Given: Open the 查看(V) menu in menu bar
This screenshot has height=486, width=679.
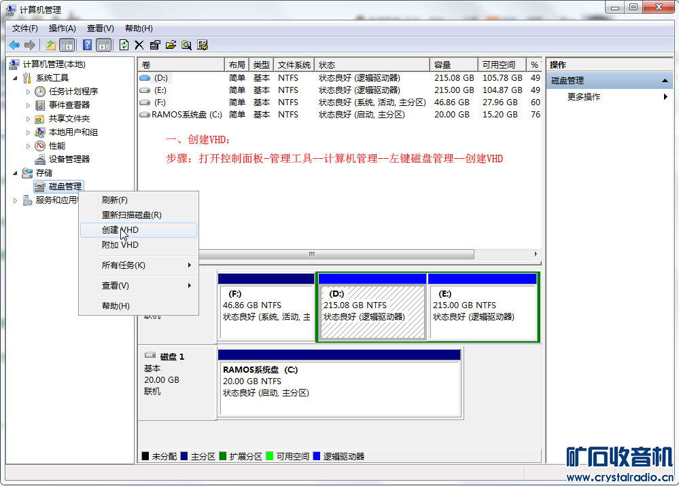Looking at the screenshot, I should point(101,29).
